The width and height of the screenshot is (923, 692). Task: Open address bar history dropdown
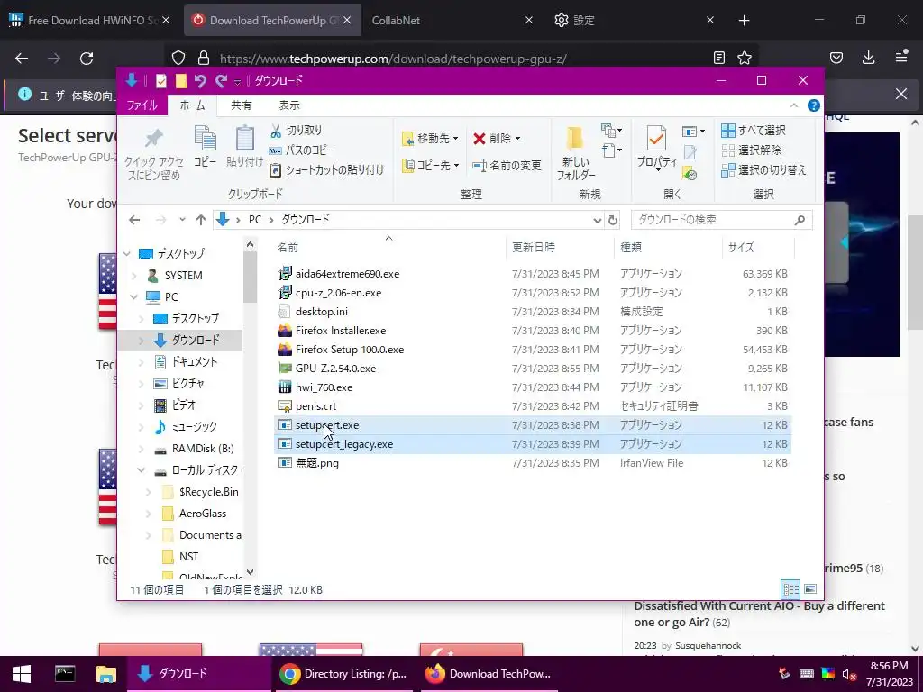[597, 220]
